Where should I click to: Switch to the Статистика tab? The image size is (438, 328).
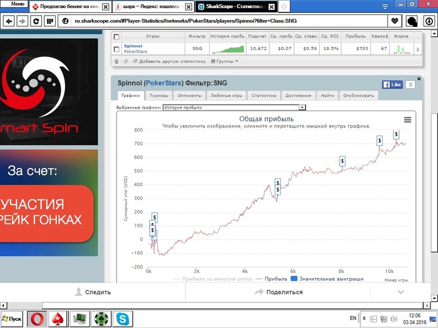[x=263, y=96]
